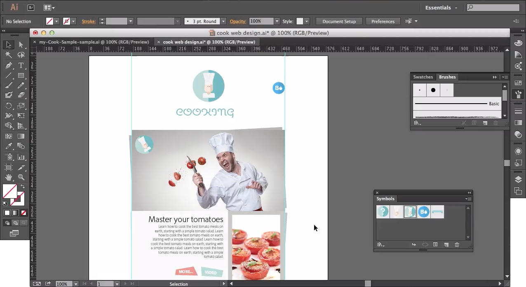The image size is (526, 287).
Task: Switch to my-Cook-Sample-sample.ai document tab
Action: 94,42
